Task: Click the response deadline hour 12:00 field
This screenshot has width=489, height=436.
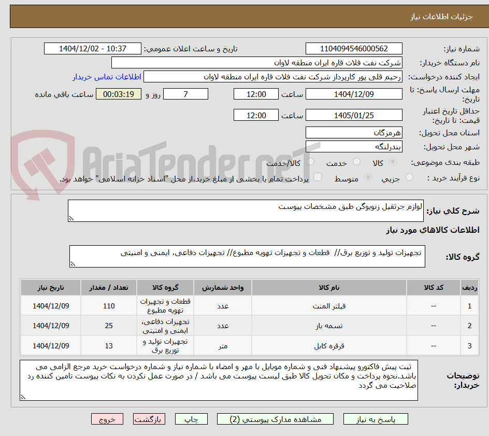Action: pyautogui.click(x=256, y=94)
